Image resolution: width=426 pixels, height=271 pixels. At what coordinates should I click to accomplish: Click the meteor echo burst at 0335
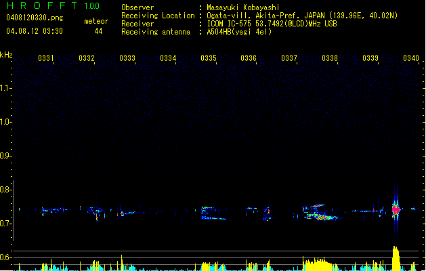coord(213,213)
